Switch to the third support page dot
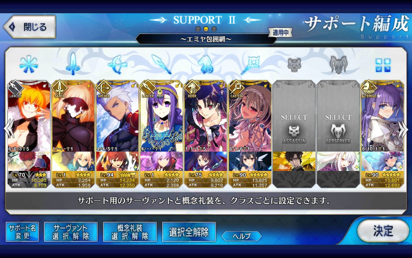 tap(214, 29)
